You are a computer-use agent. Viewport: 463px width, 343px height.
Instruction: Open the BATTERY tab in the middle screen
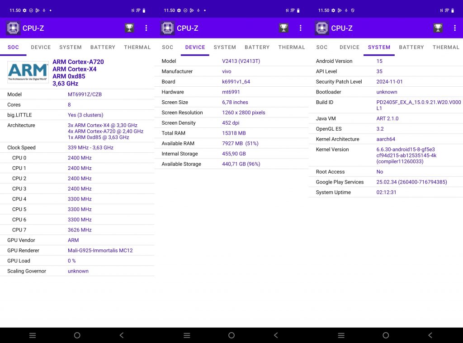click(x=257, y=47)
